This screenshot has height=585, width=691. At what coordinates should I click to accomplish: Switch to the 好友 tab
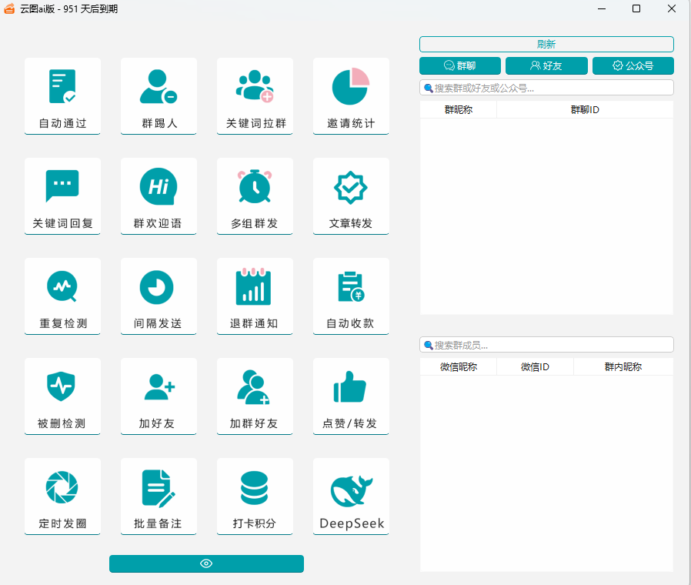pos(546,66)
